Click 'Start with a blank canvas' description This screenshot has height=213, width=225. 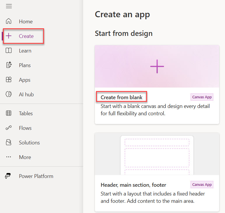[x=155, y=110]
